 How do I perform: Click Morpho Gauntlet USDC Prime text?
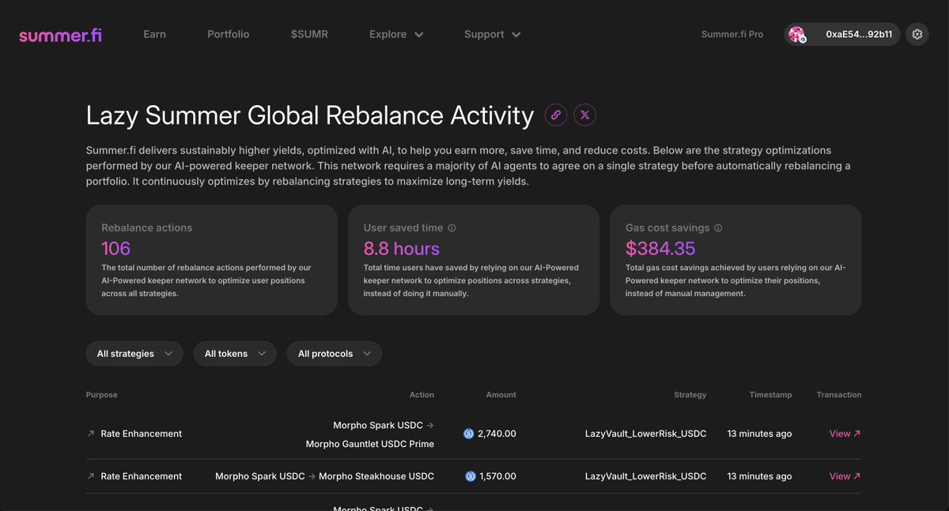click(x=370, y=444)
